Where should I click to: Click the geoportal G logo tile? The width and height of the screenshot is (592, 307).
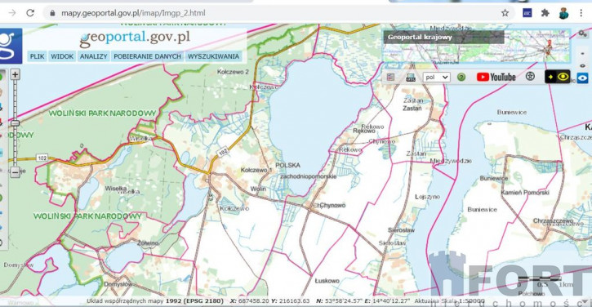(10, 46)
